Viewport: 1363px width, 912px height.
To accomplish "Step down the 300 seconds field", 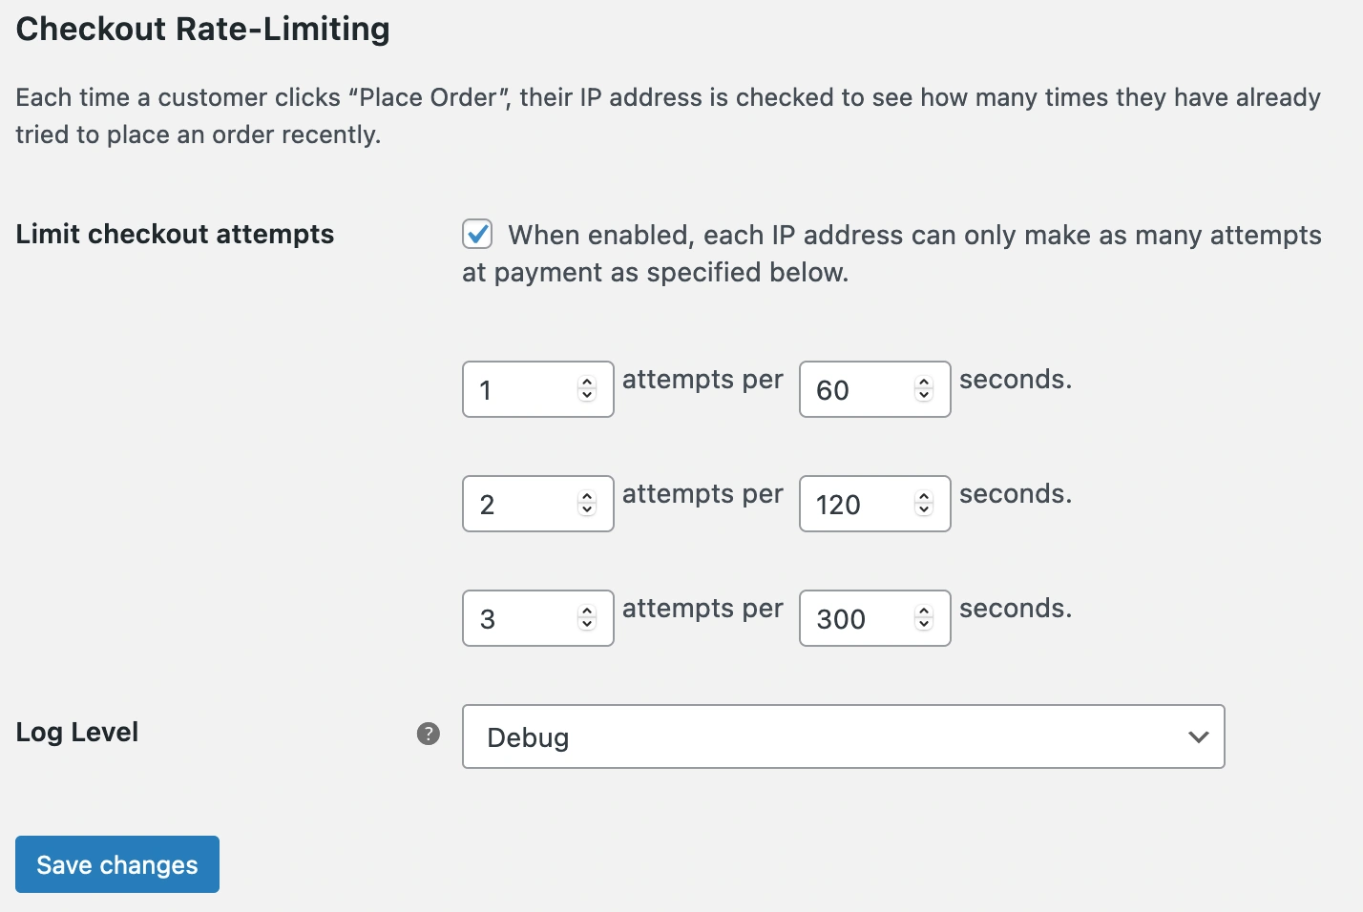I will tap(924, 625).
